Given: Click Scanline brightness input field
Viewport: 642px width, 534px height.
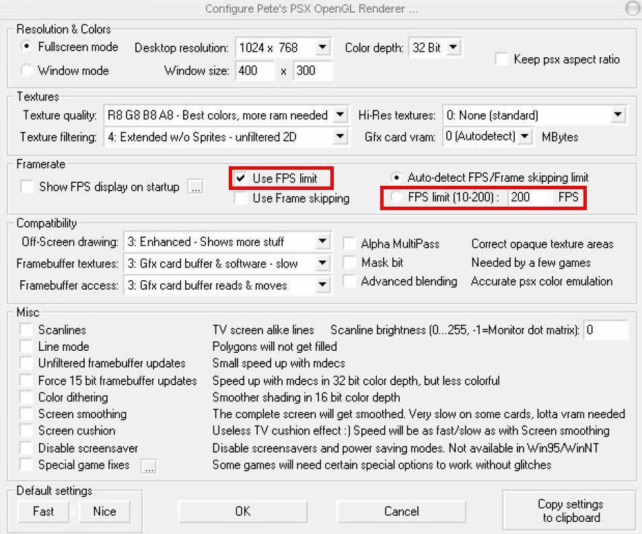Looking at the screenshot, I should click(606, 330).
